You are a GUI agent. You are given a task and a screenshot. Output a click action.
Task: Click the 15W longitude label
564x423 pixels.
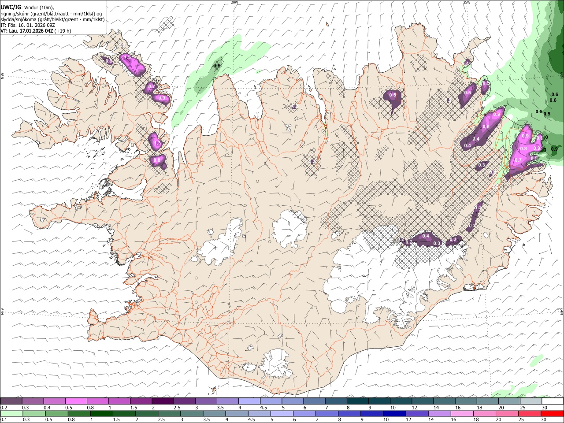(x=467, y=2)
